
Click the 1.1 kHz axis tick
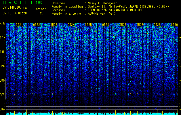(x=3, y=37)
